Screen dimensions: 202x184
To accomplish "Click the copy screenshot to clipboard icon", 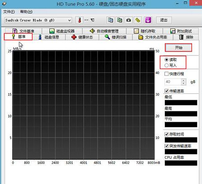I will [120, 20].
